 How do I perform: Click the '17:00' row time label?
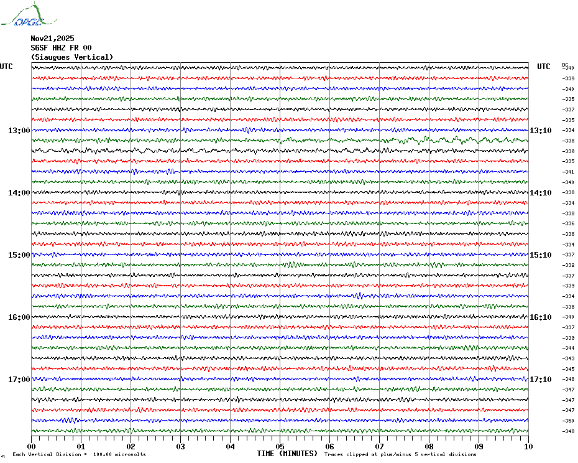point(19,380)
